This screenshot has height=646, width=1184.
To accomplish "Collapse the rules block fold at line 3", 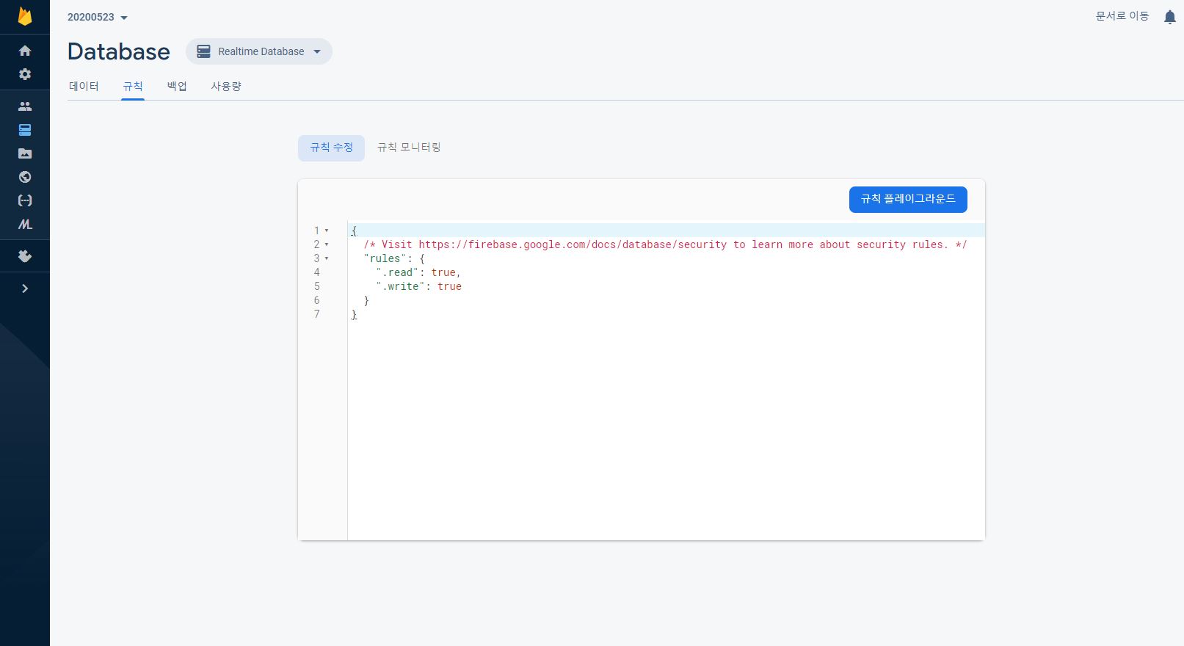I will (x=327, y=258).
